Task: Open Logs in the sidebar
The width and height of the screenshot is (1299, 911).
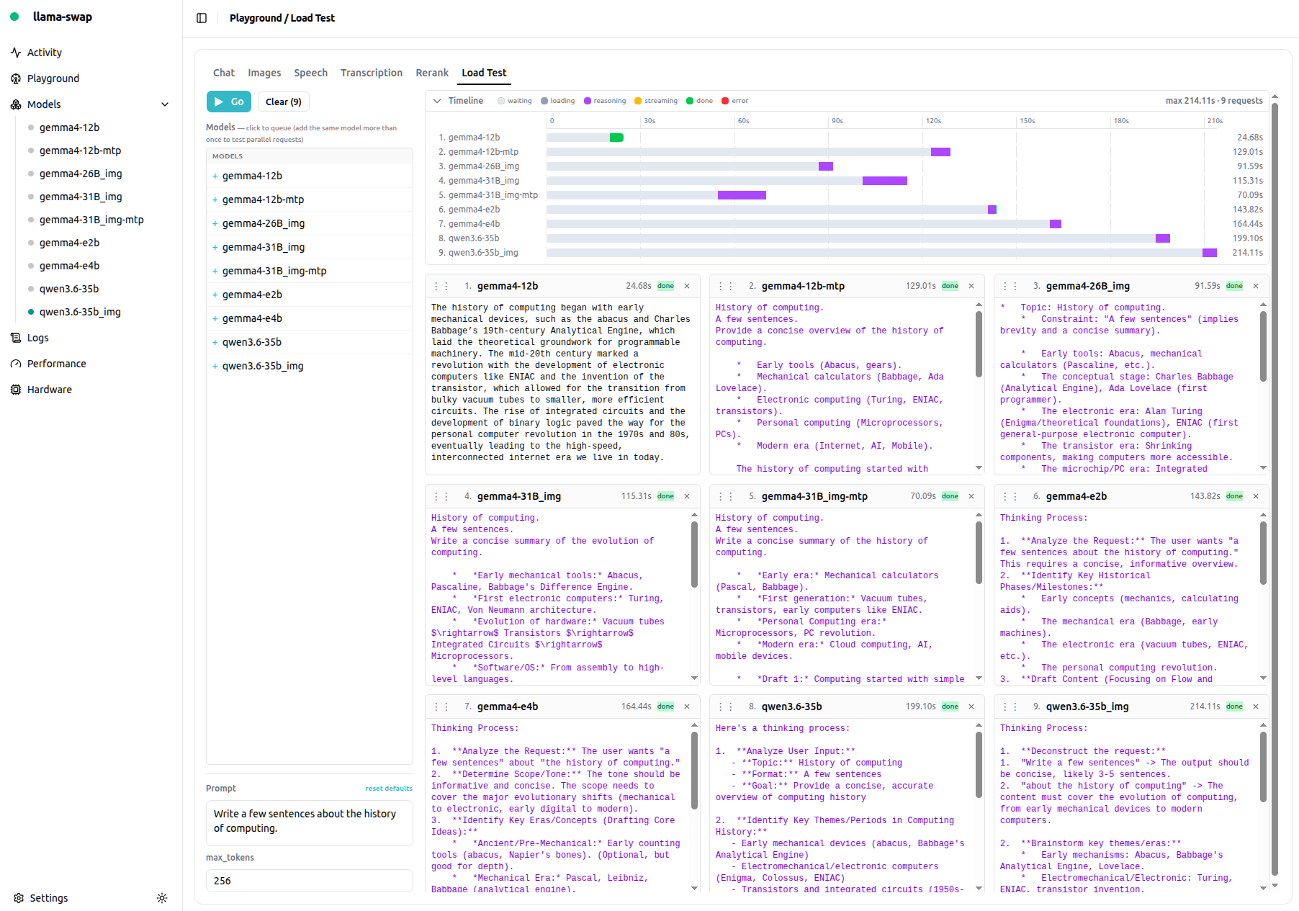Action: point(38,338)
